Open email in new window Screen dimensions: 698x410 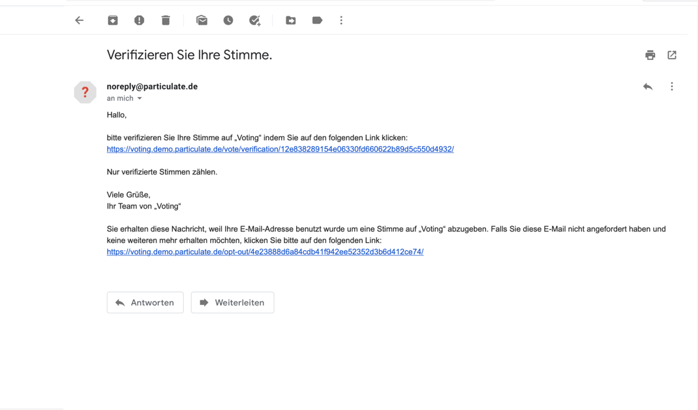coord(672,55)
